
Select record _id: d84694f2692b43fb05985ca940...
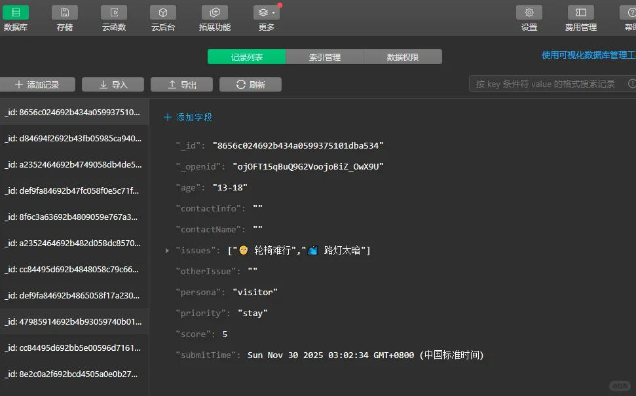point(74,138)
